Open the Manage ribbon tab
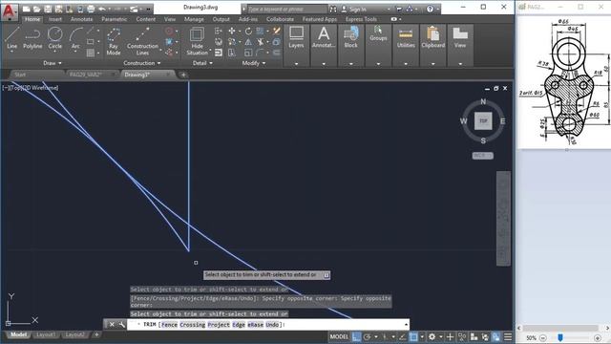 [x=194, y=19]
